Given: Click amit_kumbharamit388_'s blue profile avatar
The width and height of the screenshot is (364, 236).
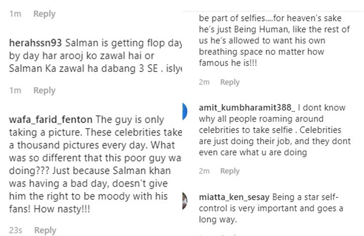Looking at the screenshot, I should click(x=185, y=110).
